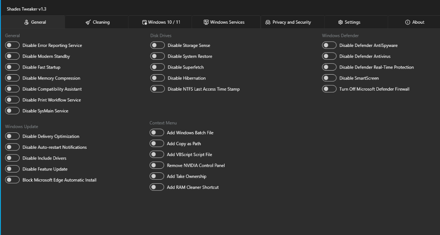
Task: Click the Settings gear icon
Action: pyautogui.click(x=340, y=22)
